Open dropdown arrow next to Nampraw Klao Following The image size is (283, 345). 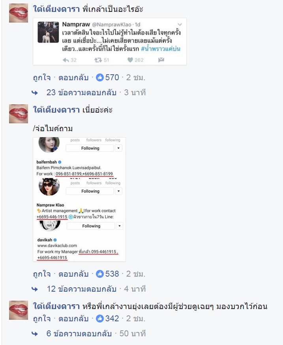[x=118, y=191]
